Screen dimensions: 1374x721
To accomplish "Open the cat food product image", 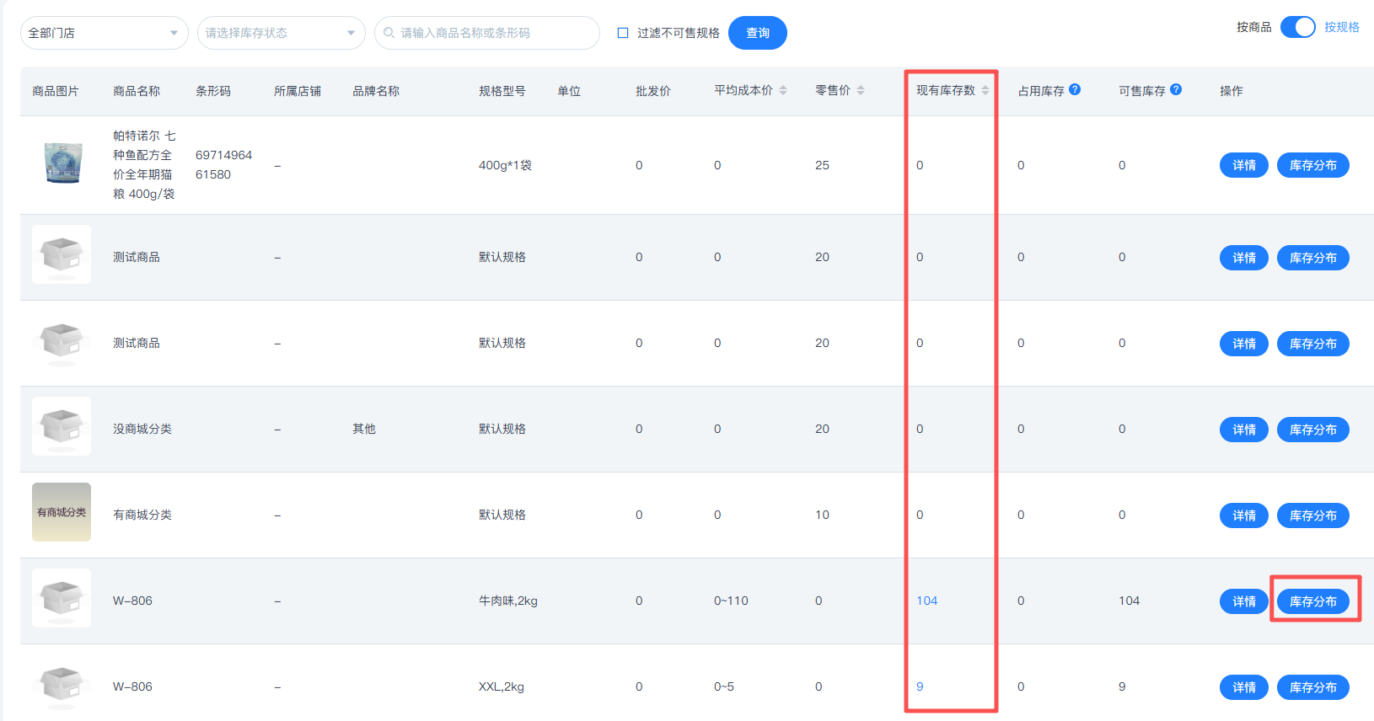I will click(x=62, y=163).
